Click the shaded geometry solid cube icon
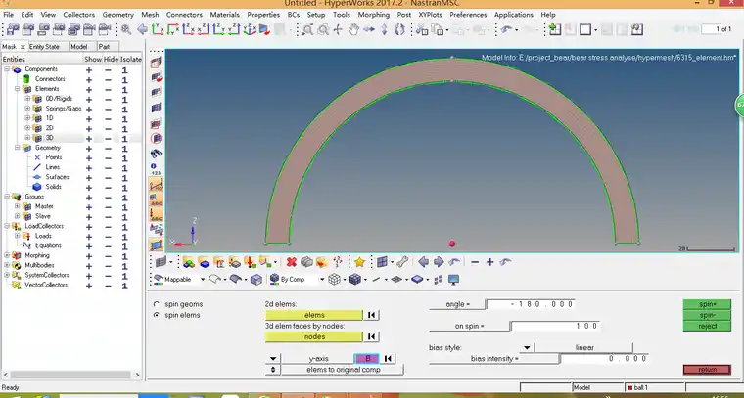This screenshot has width=744, height=398. [x=256, y=280]
